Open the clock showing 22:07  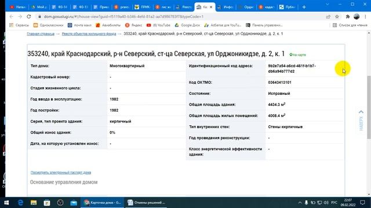348,203
